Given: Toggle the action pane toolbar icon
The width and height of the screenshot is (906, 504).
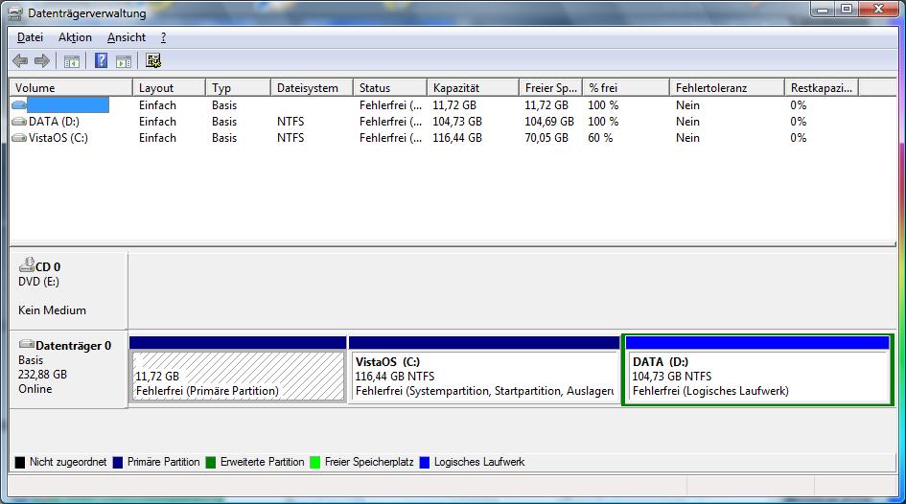Looking at the screenshot, I should pos(123,61).
